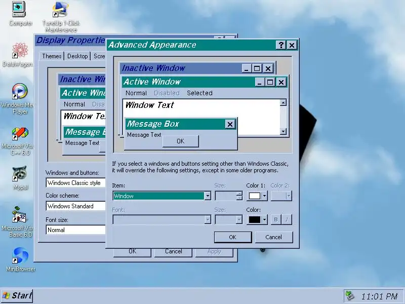Image resolution: width=405 pixels, height=304 pixels.
Task: Switch to the Desktop tab
Action: click(x=77, y=56)
